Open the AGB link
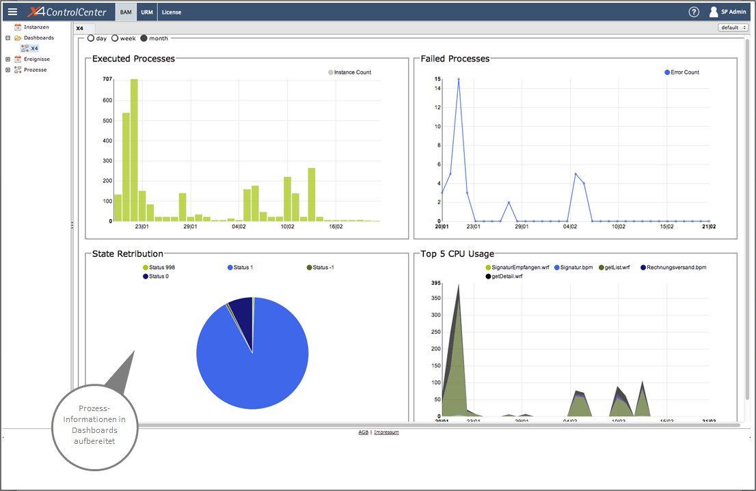Viewport: 756px width, 491px height. [x=363, y=432]
